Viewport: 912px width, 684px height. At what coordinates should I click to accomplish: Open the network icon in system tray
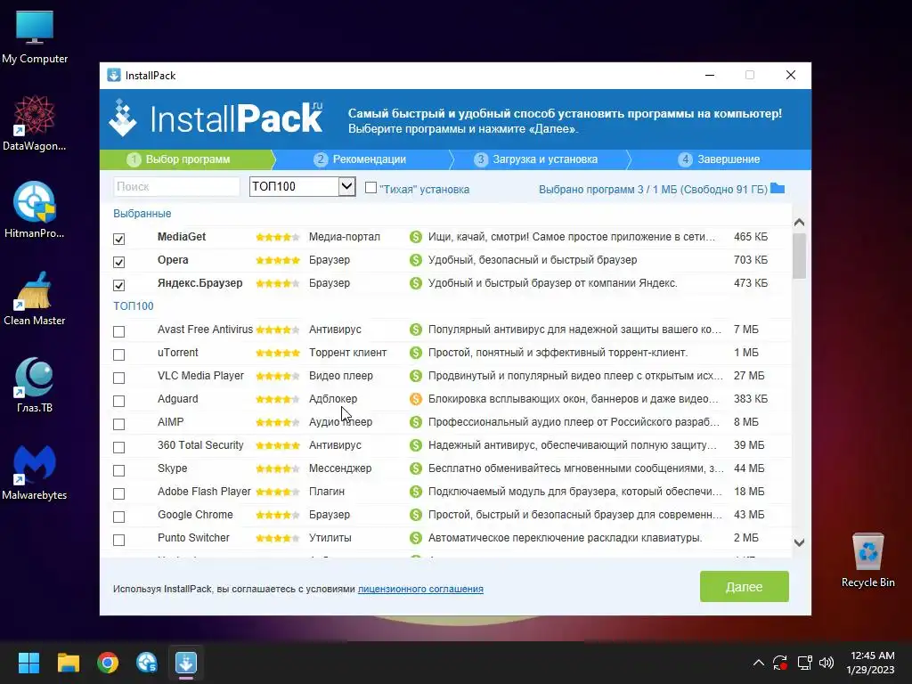[804, 663]
